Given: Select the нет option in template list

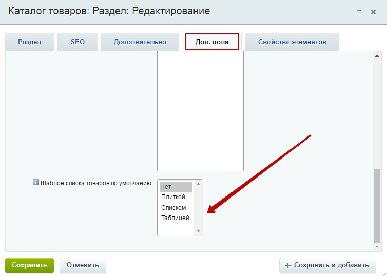Looking at the screenshot, I should click(x=176, y=187).
